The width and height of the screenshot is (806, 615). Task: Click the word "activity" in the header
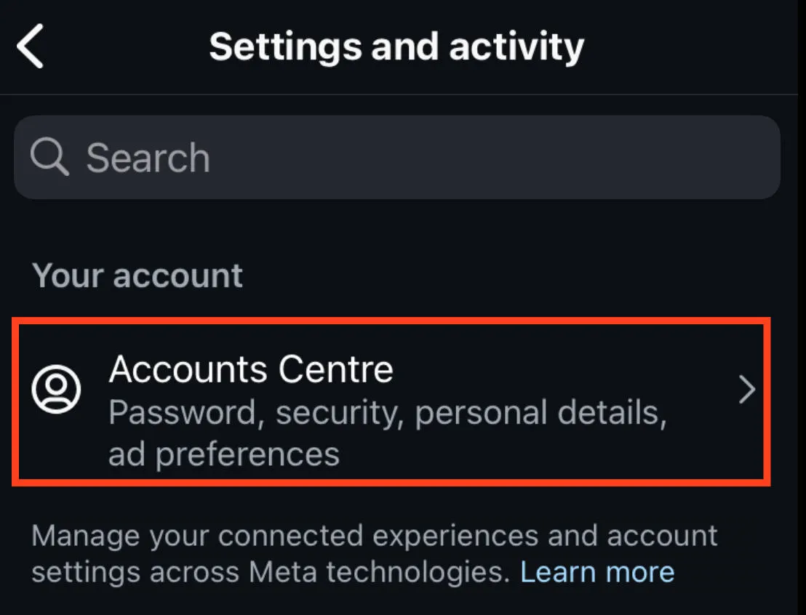pyautogui.click(x=516, y=47)
